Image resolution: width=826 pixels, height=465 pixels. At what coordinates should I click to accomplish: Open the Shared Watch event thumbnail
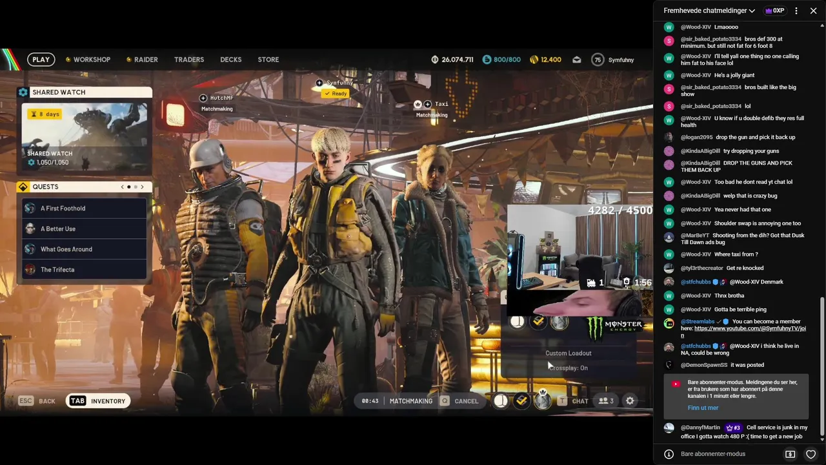85,136
